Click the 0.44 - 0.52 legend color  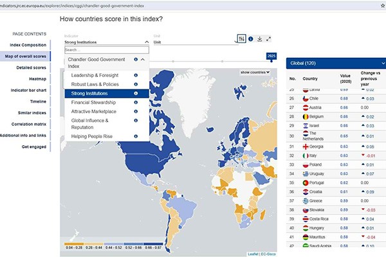point(114,244)
